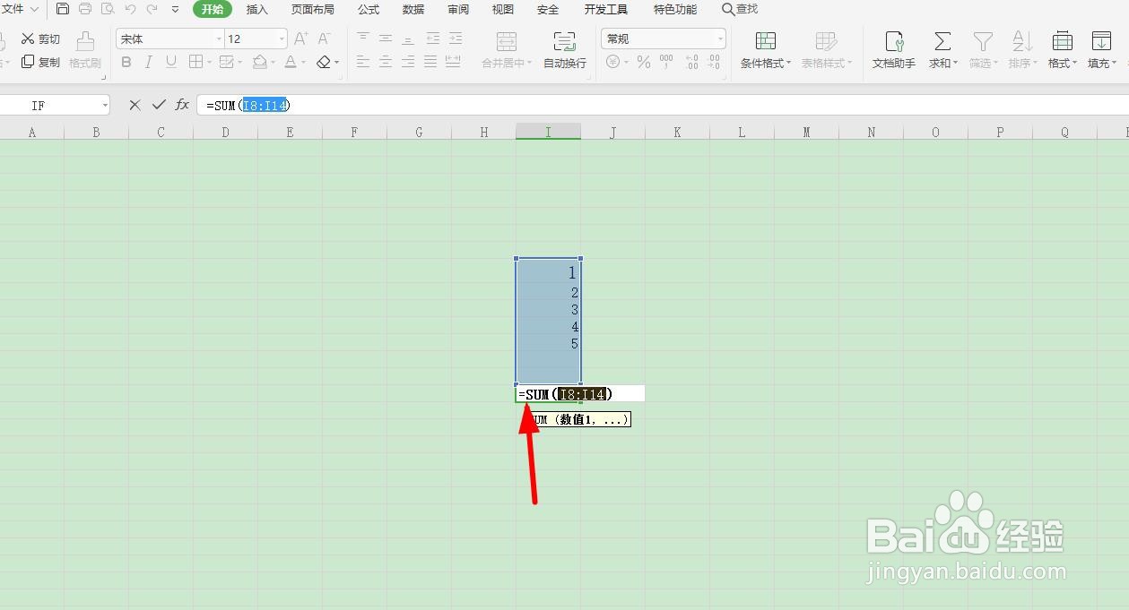Image resolution: width=1129 pixels, height=610 pixels.
Task: Confirm formula with checkmark button
Action: point(159,105)
